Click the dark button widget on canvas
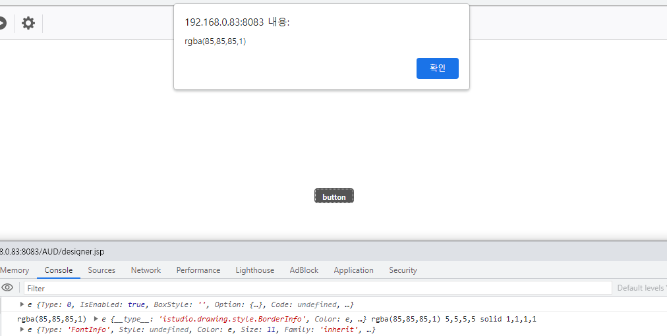 click(x=334, y=196)
